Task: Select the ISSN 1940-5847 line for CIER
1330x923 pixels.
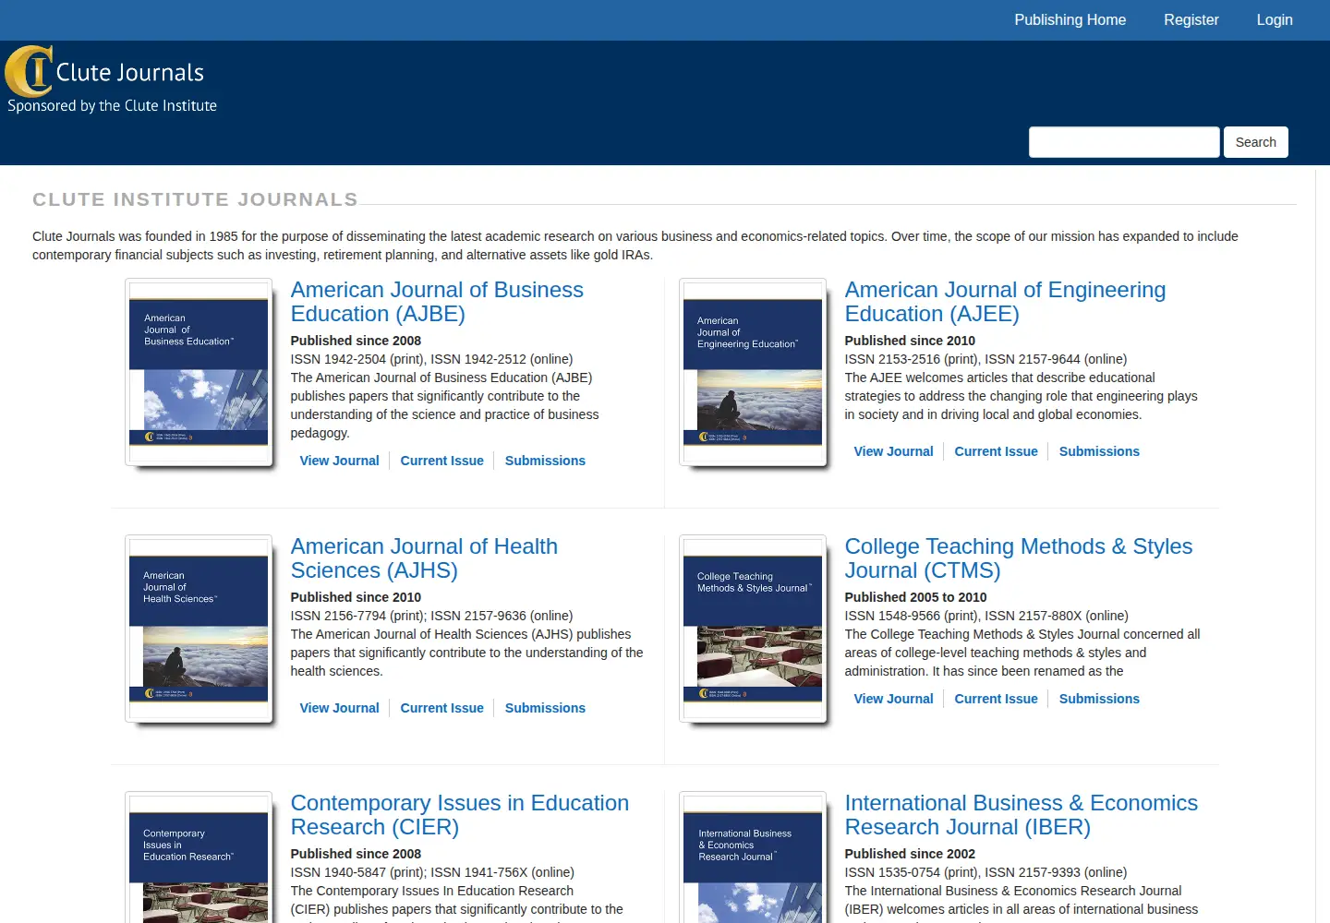Action: (x=432, y=872)
